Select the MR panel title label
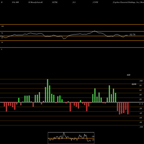Image resolution: width=144 pixels, height=144 pixels. pos(128,75)
